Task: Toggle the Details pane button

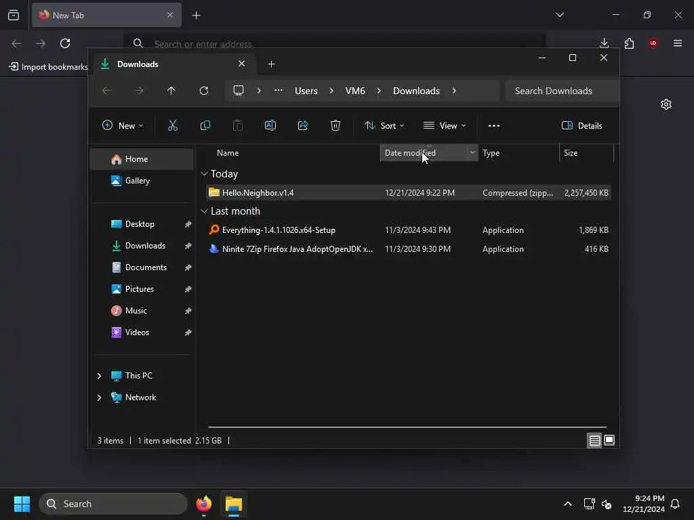Action: [x=582, y=125]
